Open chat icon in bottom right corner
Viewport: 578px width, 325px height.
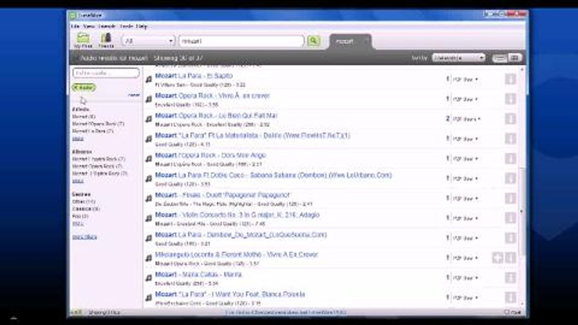(x=513, y=312)
